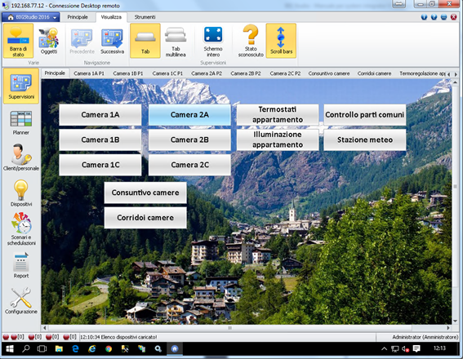Open Configurazione tools icon
The height and width of the screenshot is (359, 463).
pos(21,300)
